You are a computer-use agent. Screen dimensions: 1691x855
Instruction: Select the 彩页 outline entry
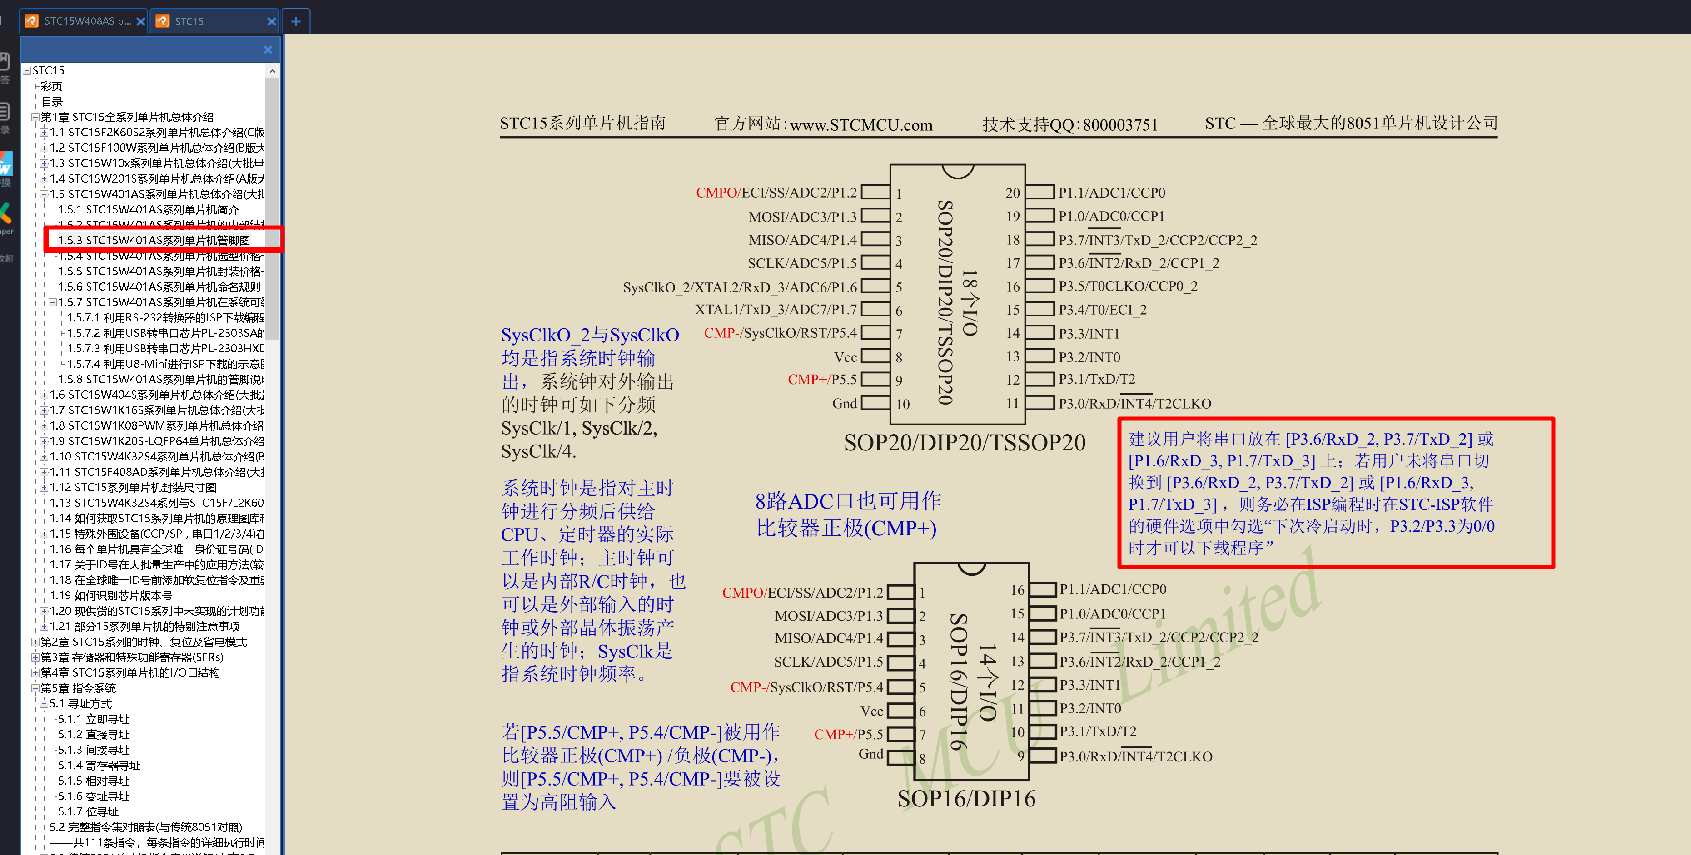coord(52,87)
